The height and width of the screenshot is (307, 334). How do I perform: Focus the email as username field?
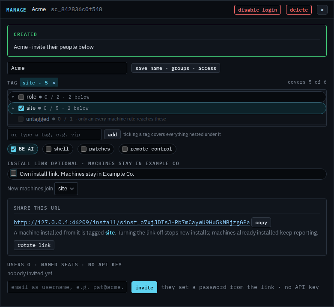67,287
